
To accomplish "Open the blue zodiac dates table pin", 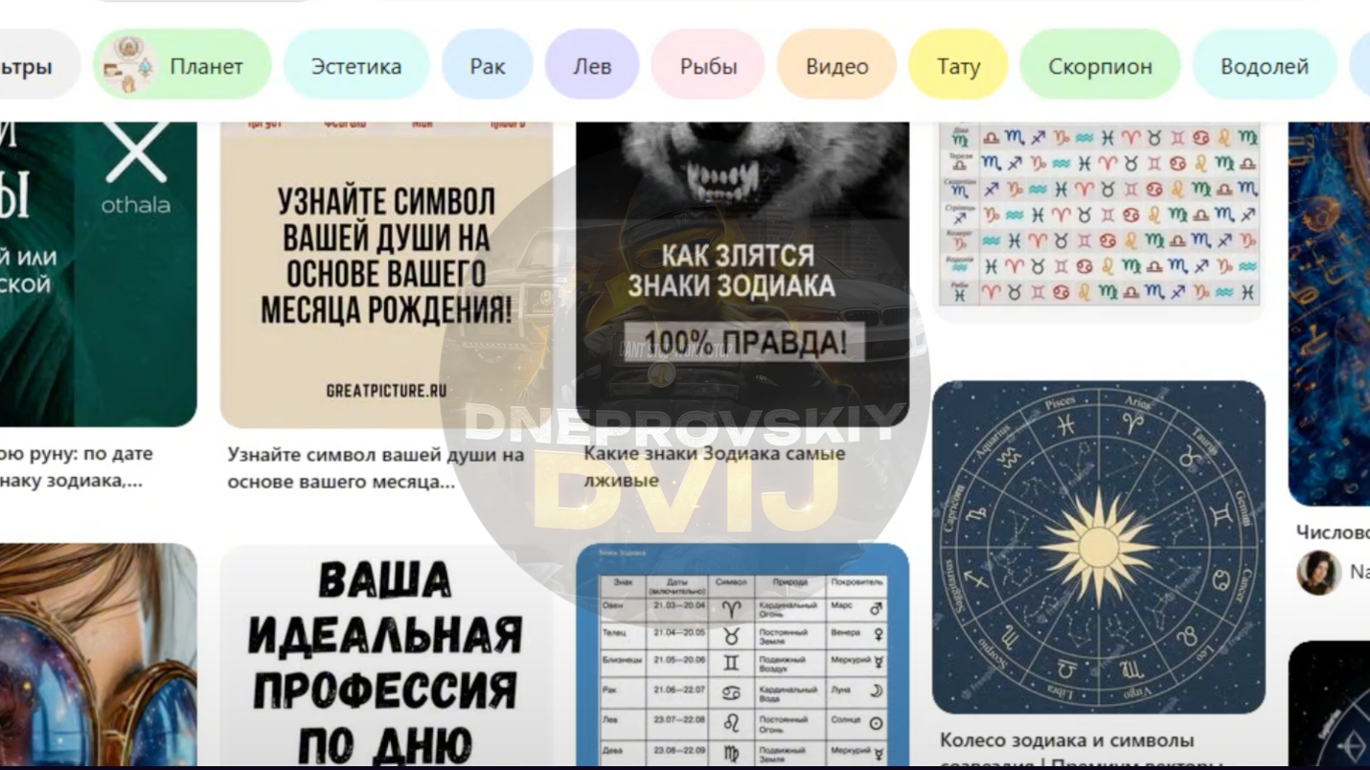I will pos(742,657).
